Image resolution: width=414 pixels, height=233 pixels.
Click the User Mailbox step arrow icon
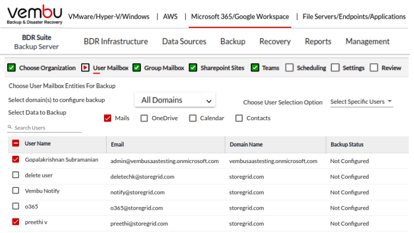[x=85, y=68]
